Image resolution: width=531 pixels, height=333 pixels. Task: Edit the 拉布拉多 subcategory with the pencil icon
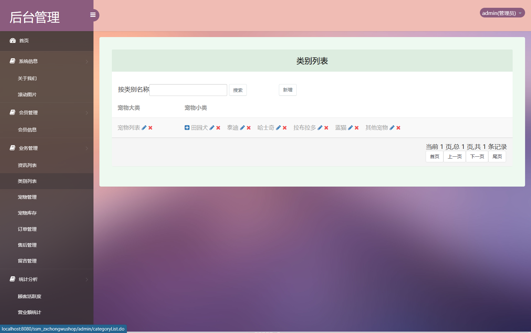click(320, 127)
